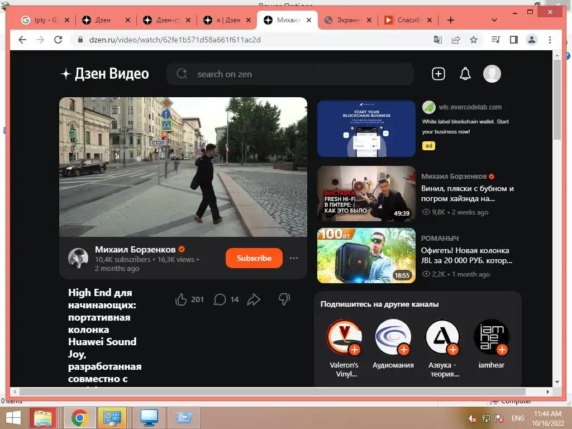Go back in the browser
Viewport: 572px width, 429px height.
click(x=22, y=40)
